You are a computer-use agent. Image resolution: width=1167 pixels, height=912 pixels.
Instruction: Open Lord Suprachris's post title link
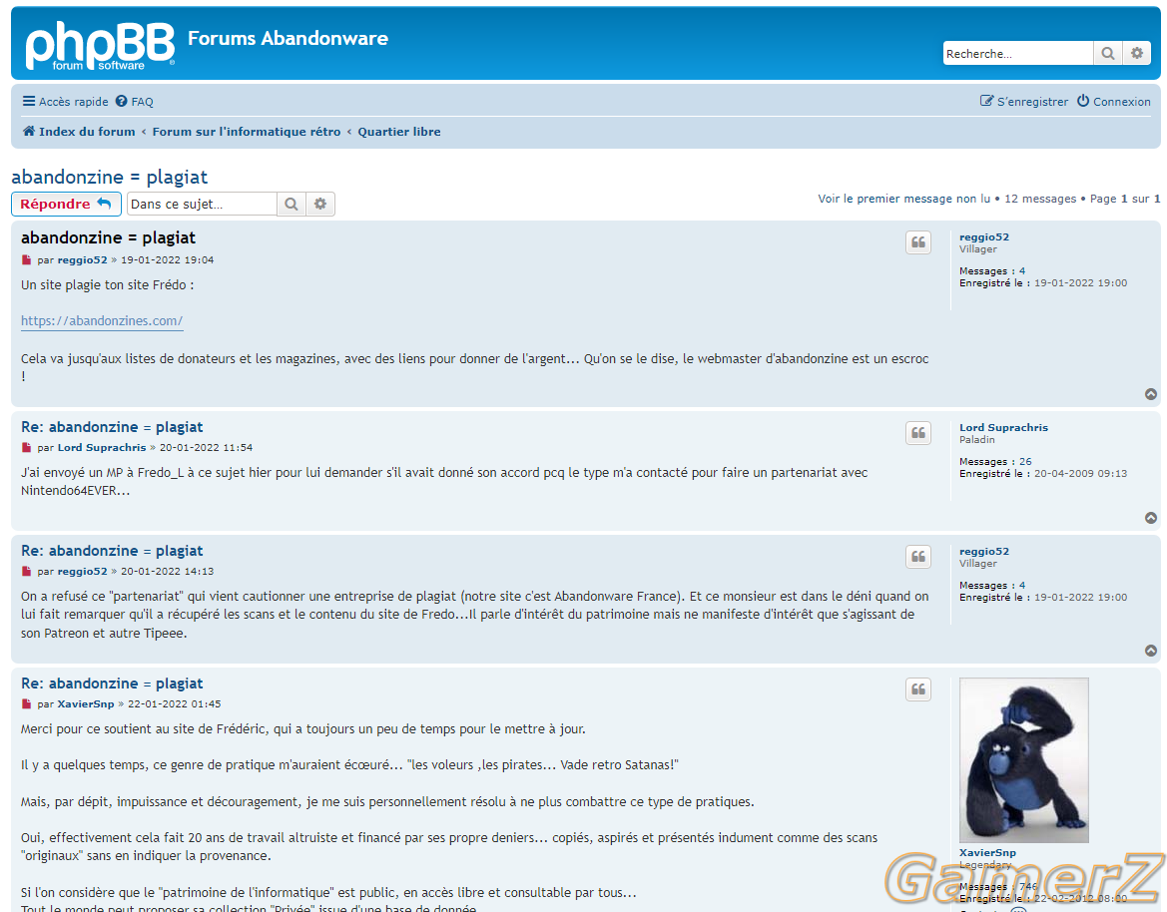click(112, 427)
